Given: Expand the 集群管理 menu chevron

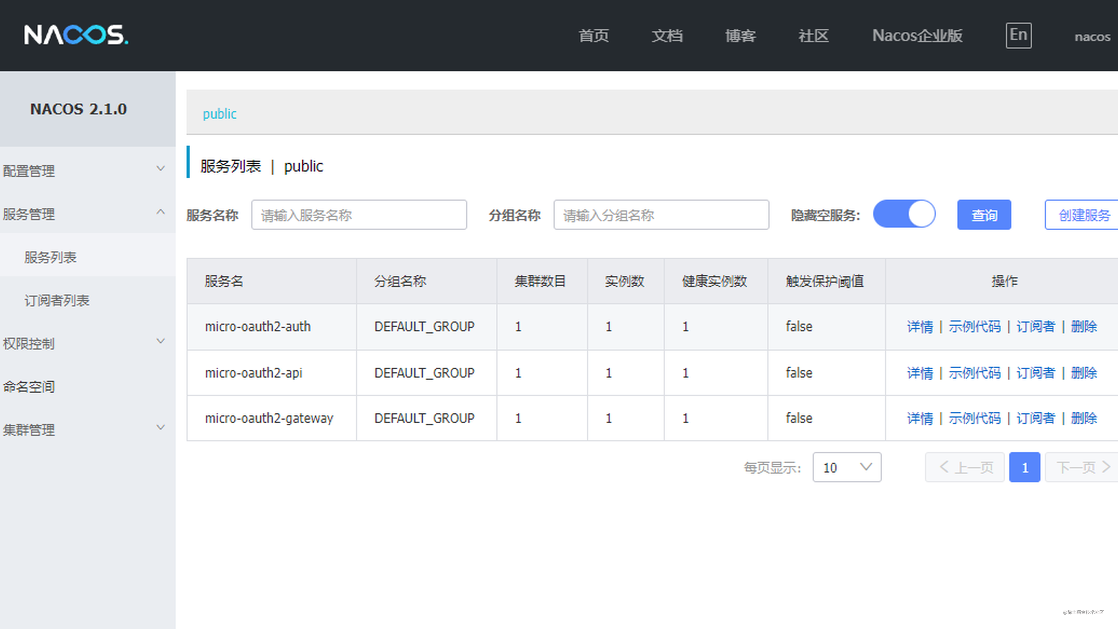Looking at the screenshot, I should pos(161,427).
